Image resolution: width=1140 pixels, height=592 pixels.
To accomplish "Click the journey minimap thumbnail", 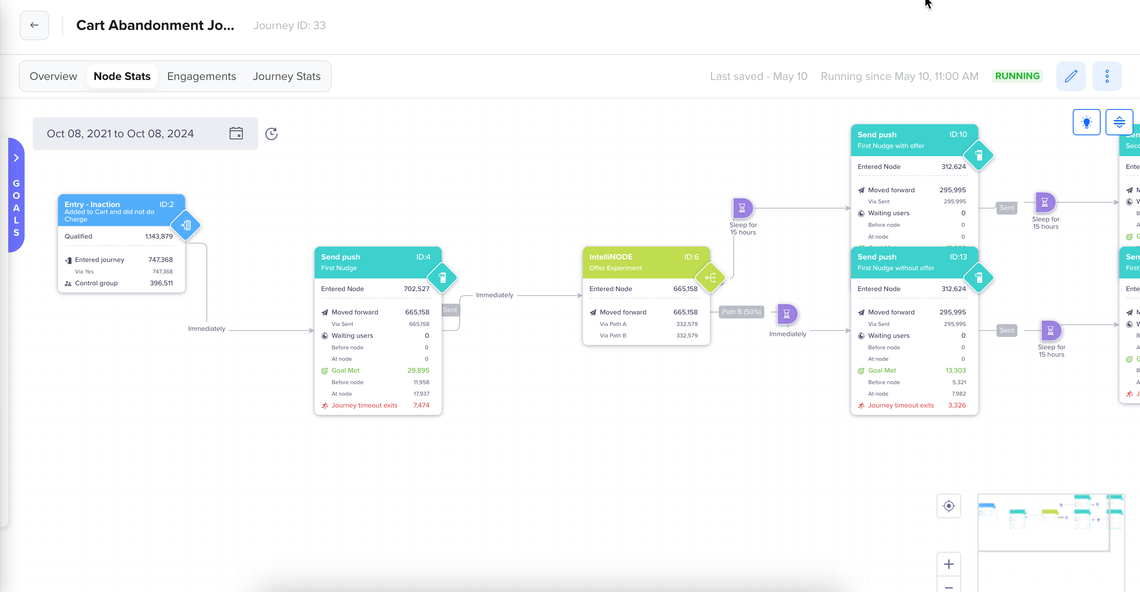I will [1051, 542].
